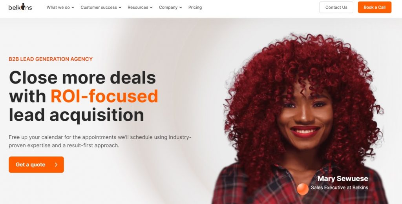Click the arrow inside Get a quote
Screen dimensions: 402x204
(x=56, y=165)
